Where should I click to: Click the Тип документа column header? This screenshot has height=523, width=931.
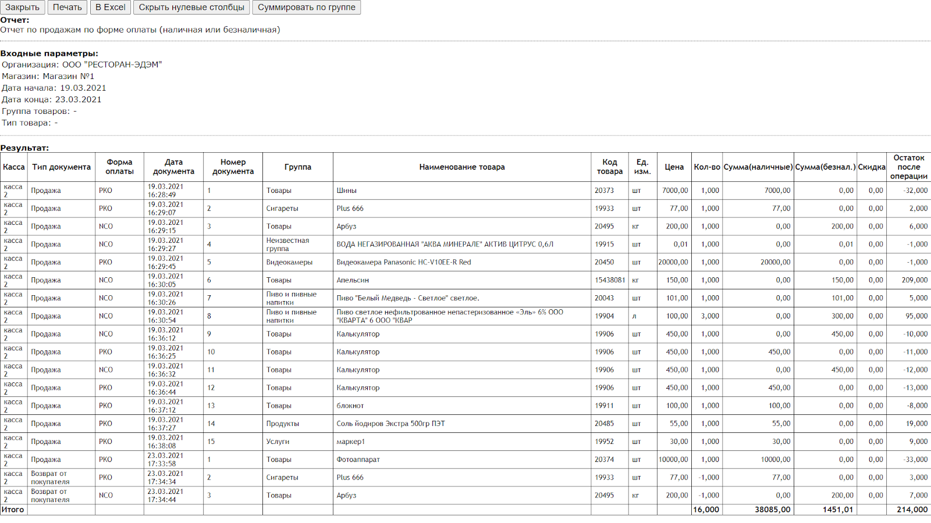[61, 167]
